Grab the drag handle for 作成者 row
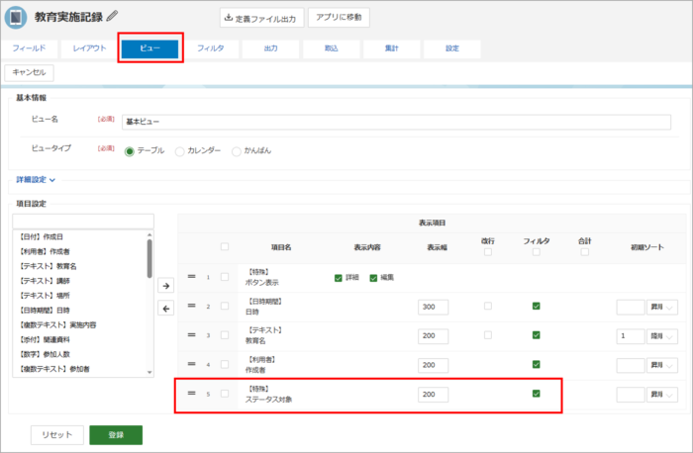 click(x=191, y=364)
